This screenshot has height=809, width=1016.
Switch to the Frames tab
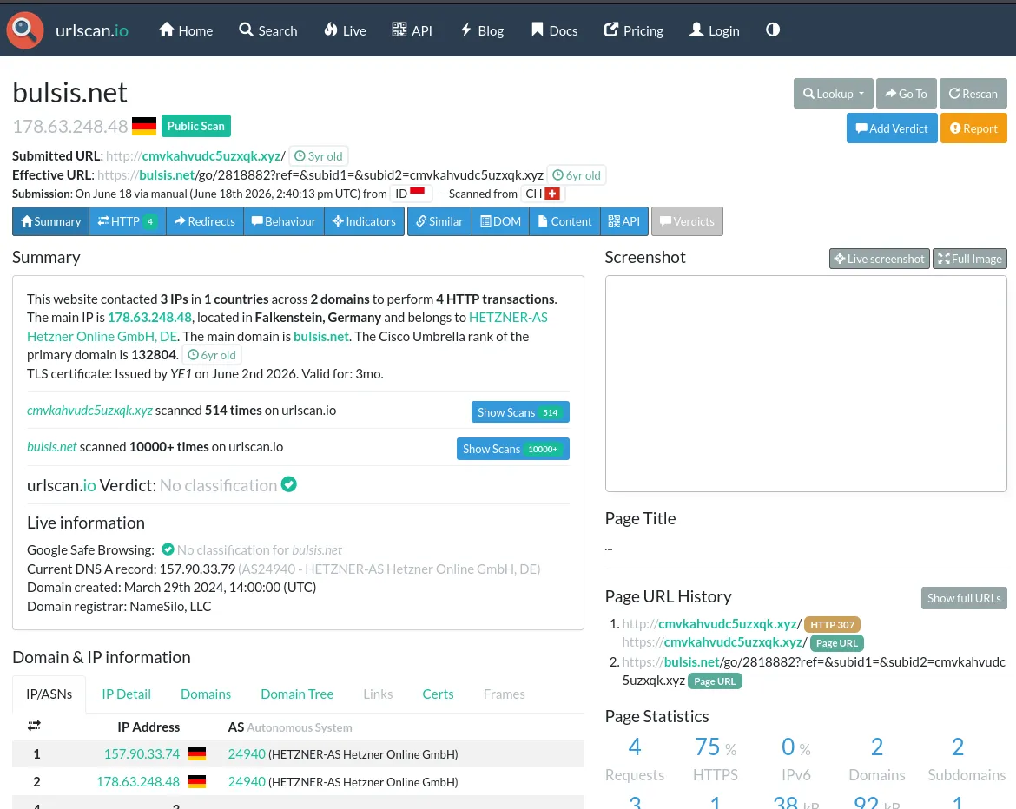[x=505, y=694]
